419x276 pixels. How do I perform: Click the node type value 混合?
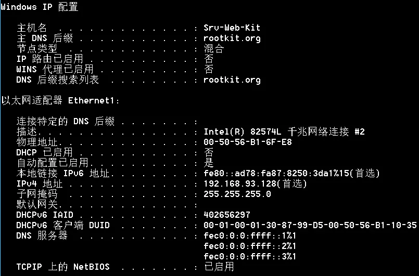[x=213, y=48]
